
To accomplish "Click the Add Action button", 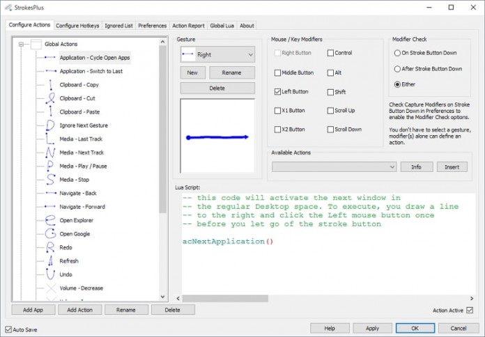I will click(80, 310).
